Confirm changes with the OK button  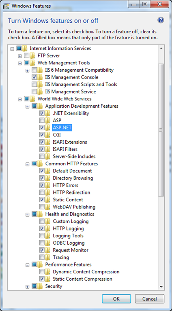coord(116,299)
